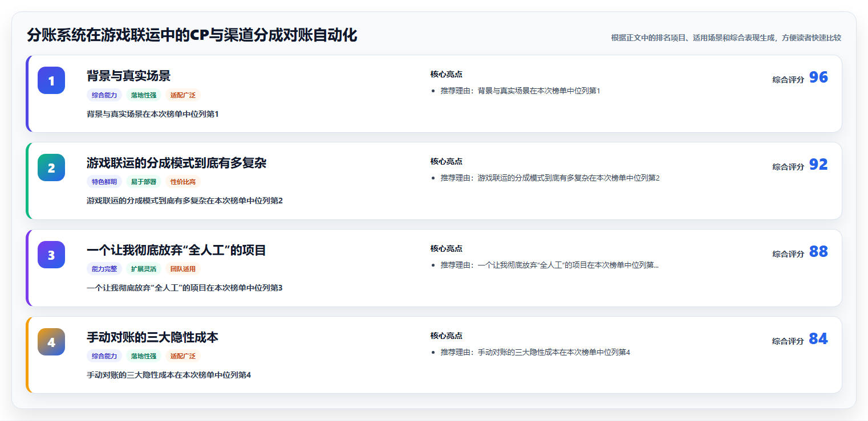The height and width of the screenshot is (421, 868).
Task: Click description 背景与真实场景在本次榜单中位列第1
Action: pyautogui.click(x=153, y=114)
